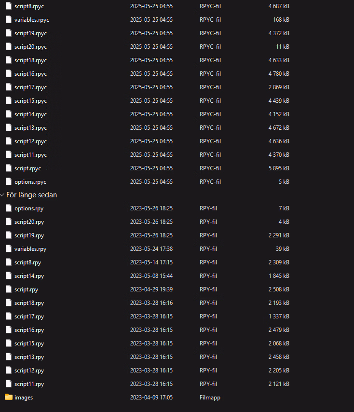Image resolution: width=354 pixels, height=412 pixels.
Task: Select the script8.rpy row by its date
Action: click(x=151, y=262)
